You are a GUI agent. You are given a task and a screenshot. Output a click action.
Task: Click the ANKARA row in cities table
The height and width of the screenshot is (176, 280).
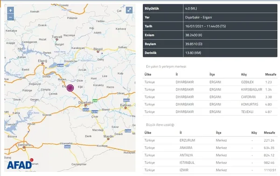click(210, 148)
